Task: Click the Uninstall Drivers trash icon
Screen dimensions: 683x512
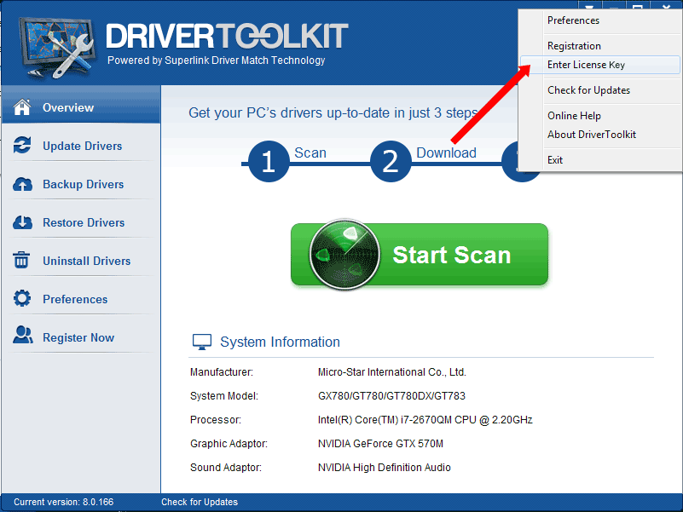Action: point(21,260)
